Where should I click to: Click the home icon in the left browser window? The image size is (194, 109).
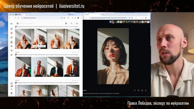[18, 18]
